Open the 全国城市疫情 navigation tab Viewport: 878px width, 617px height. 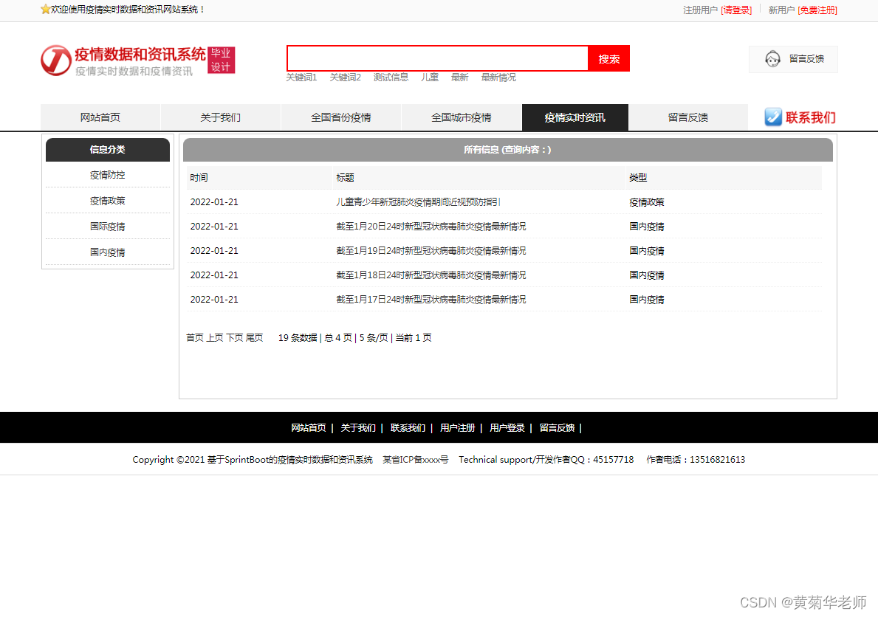(x=460, y=117)
